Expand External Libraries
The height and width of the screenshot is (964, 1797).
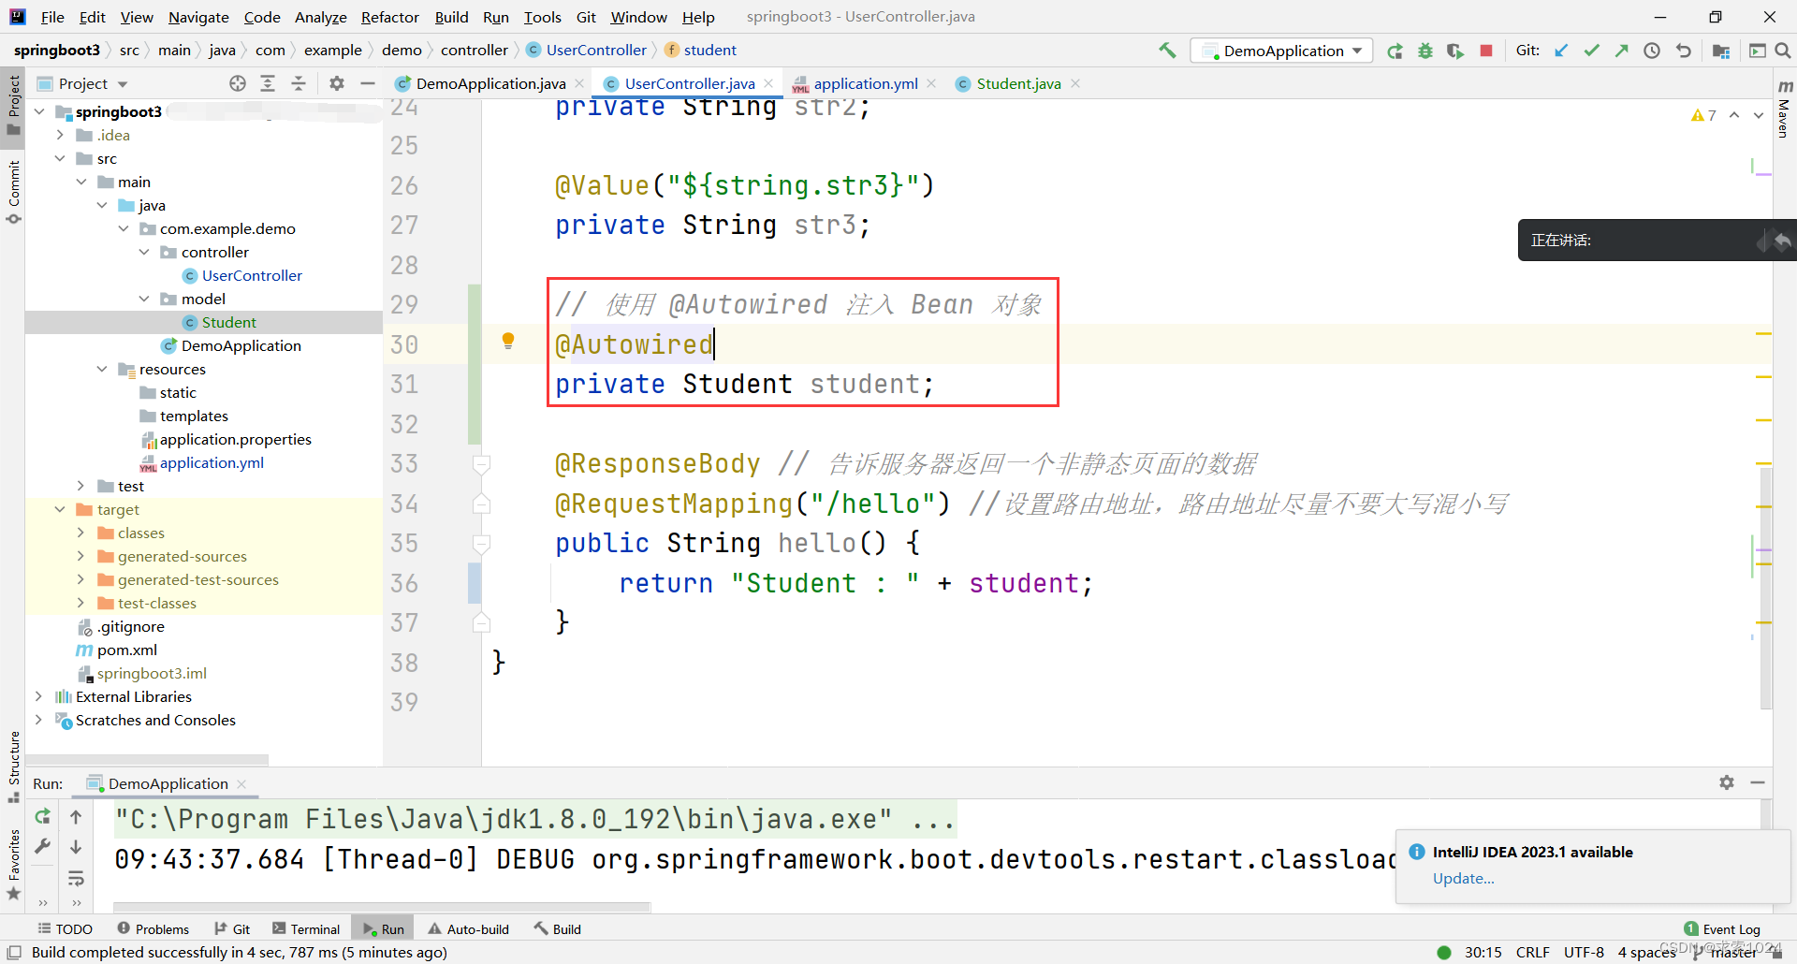coord(38,696)
